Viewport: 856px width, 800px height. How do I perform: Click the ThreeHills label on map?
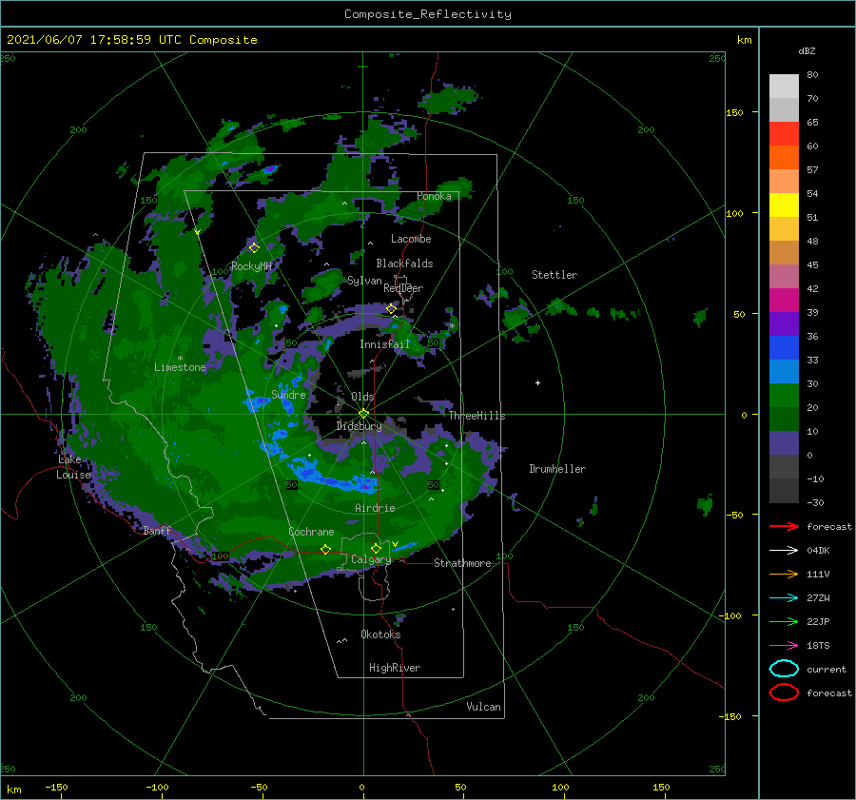coord(477,416)
